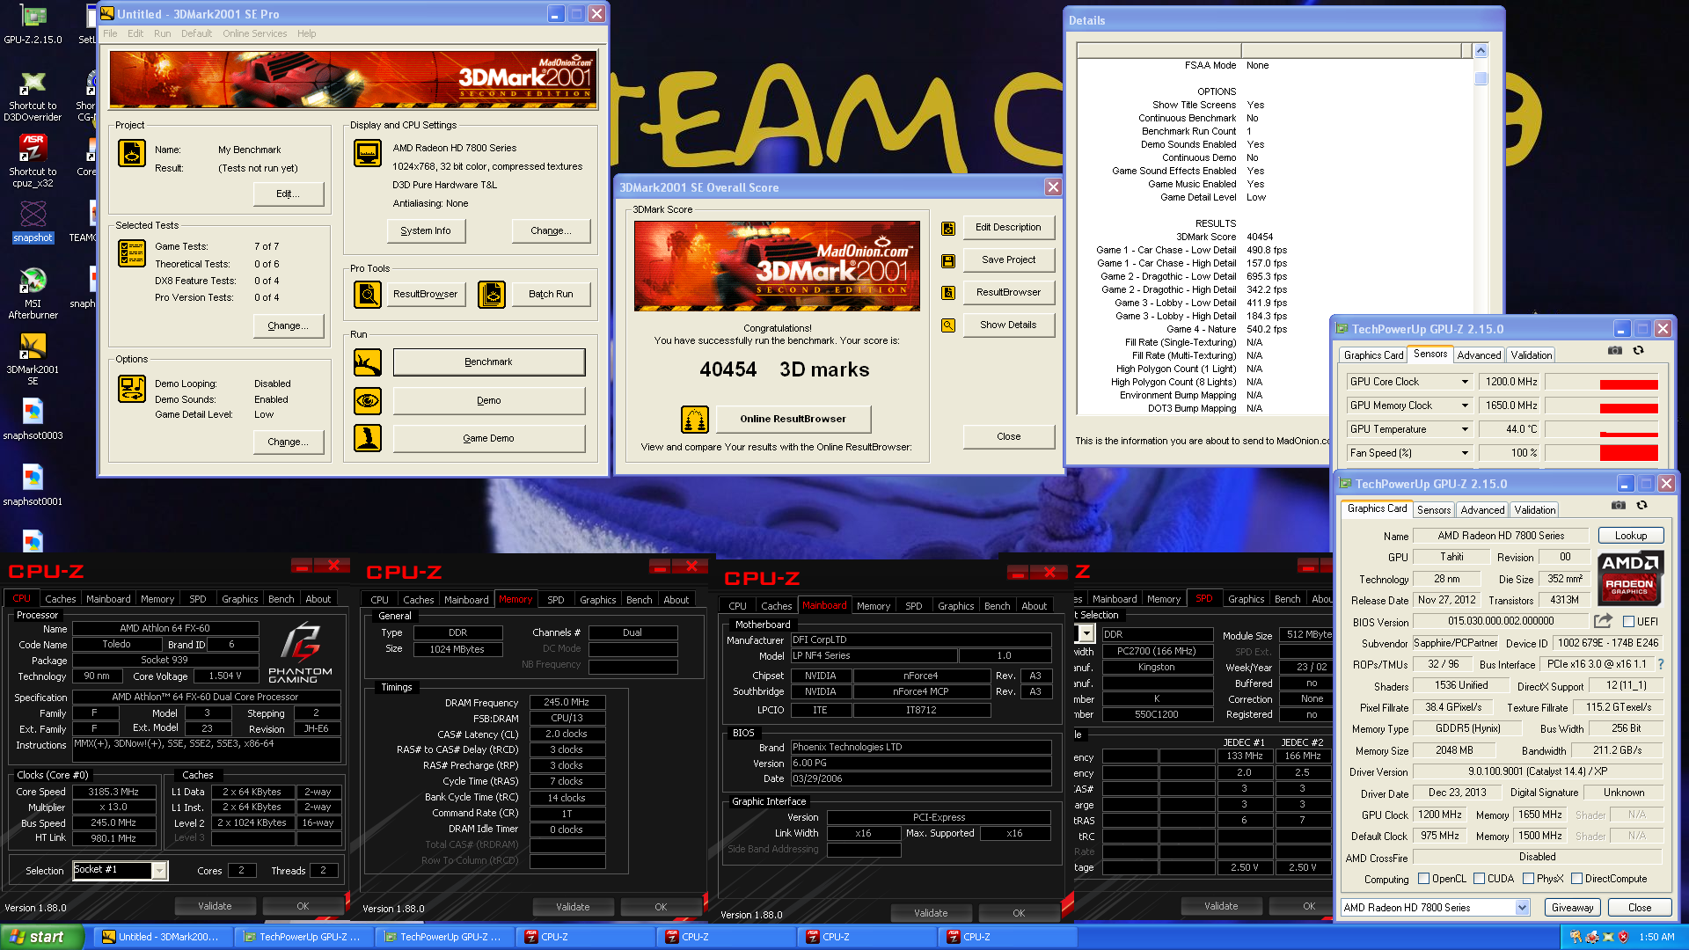This screenshot has width=1689, height=950.
Task: Toggle the CUDA checkbox
Action: coord(1479,879)
